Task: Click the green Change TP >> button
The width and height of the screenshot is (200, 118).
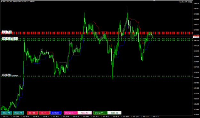Action: point(100,113)
